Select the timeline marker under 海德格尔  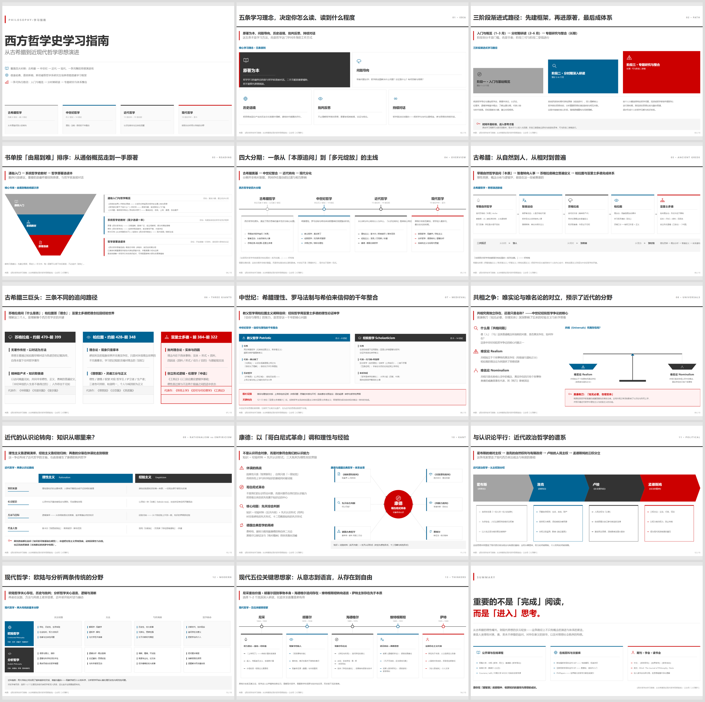[x=352, y=626]
